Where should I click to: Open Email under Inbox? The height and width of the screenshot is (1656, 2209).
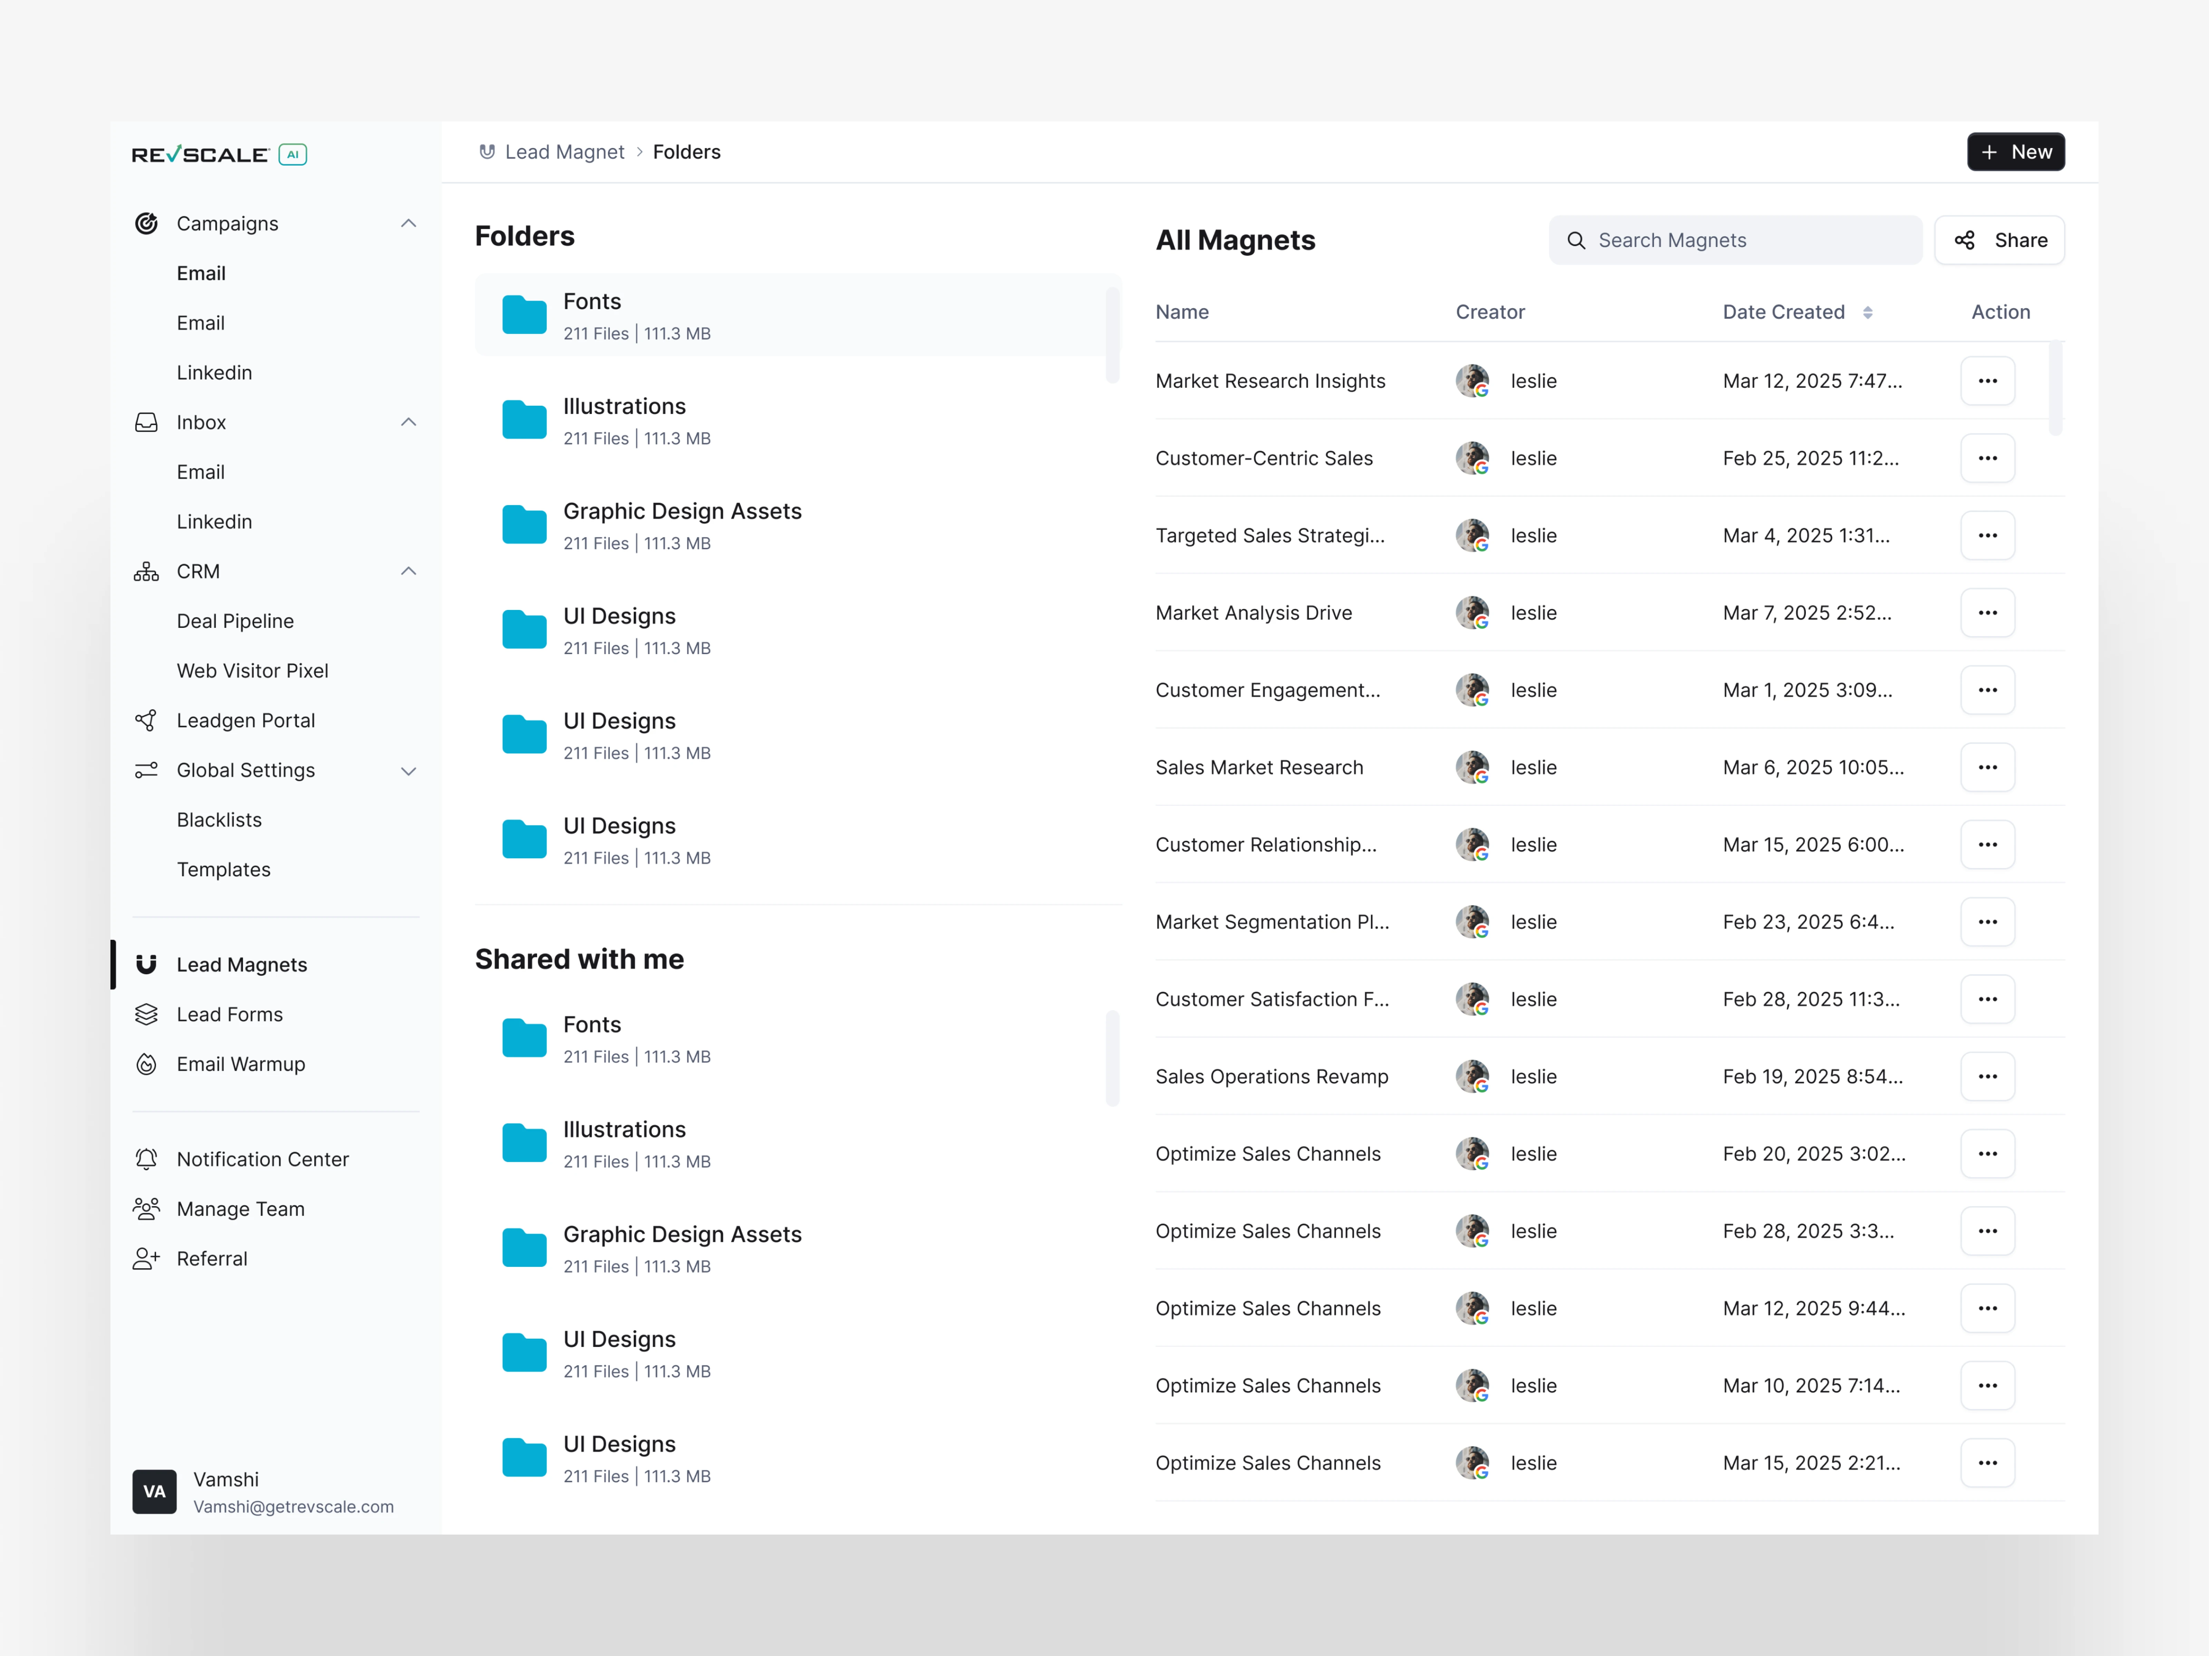[x=201, y=472]
